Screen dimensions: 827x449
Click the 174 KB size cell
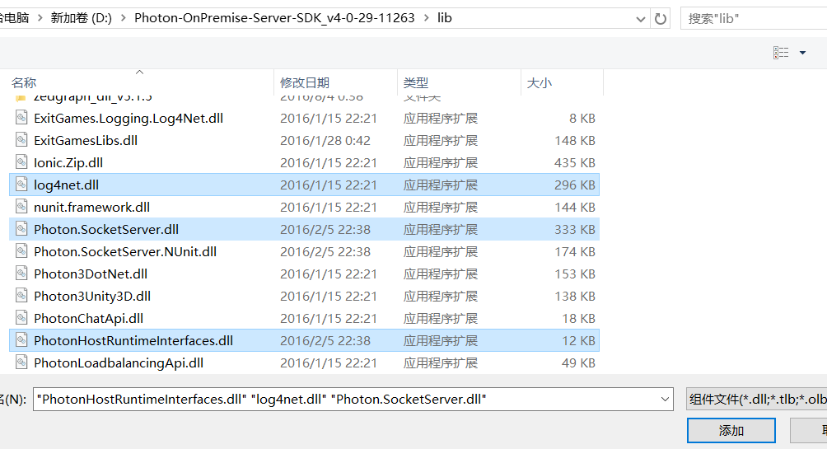[x=574, y=251]
